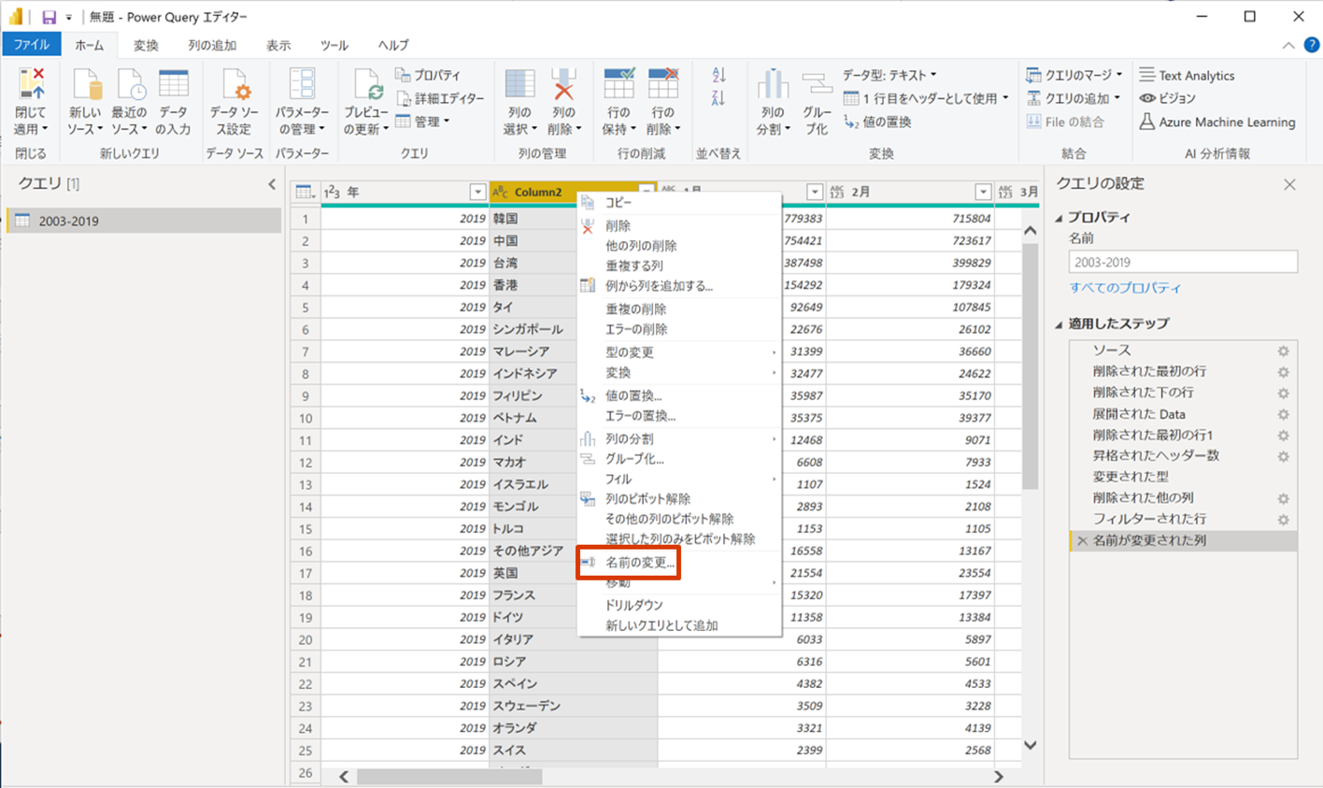Viewport: 1323px width, 788px height.
Task: Open the Manage (管理) dropdown in the ribbon
Action: point(422,122)
